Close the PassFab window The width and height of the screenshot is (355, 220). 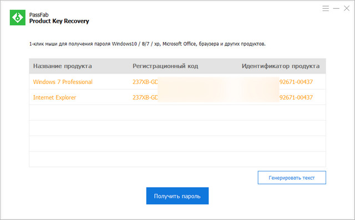pyautogui.click(x=347, y=9)
